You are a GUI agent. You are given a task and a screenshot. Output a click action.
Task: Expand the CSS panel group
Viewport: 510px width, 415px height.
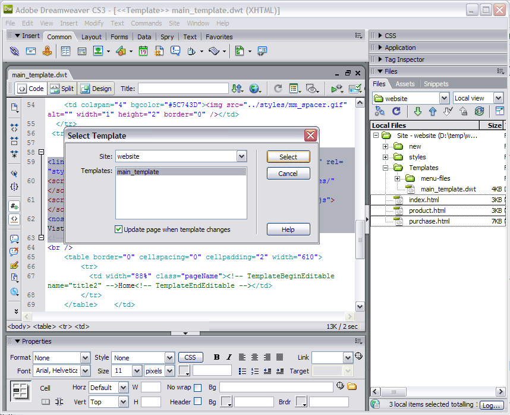pyautogui.click(x=380, y=36)
